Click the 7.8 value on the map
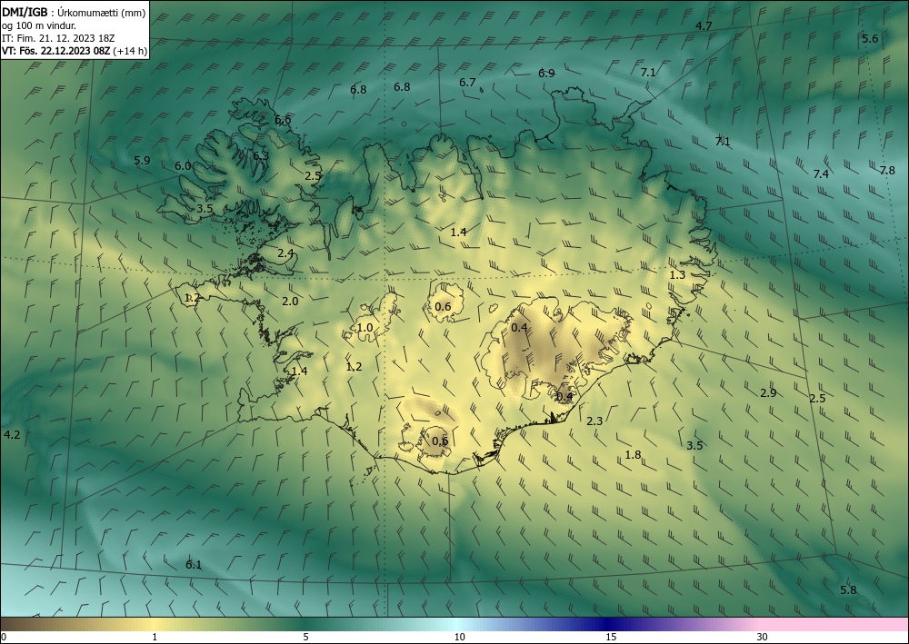 [887, 170]
